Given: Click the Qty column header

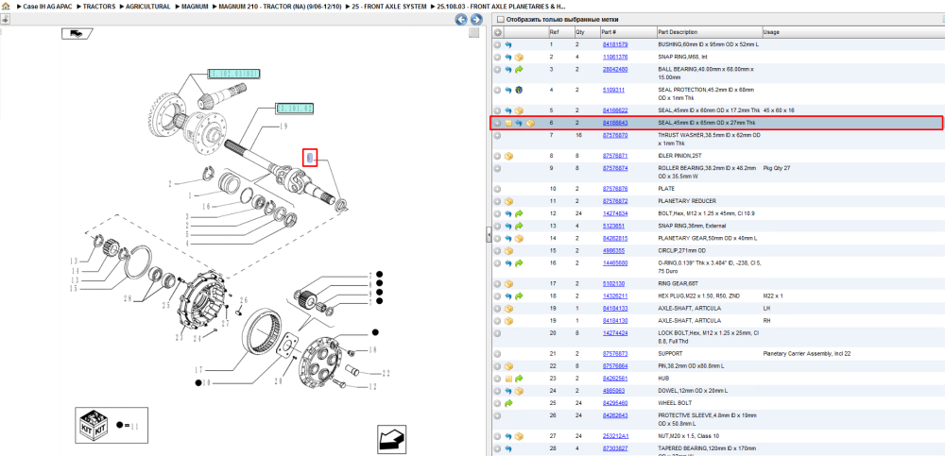Looking at the screenshot, I should click(x=580, y=32).
